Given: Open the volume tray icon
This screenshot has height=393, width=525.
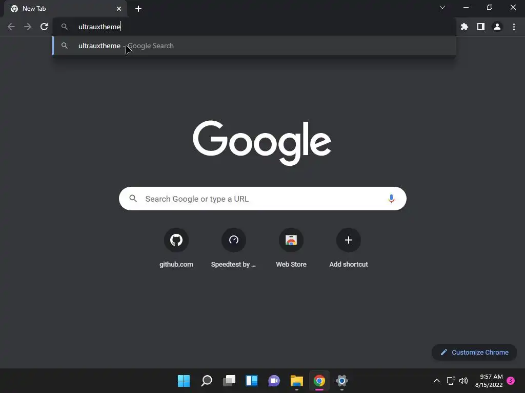Looking at the screenshot, I should point(463,381).
